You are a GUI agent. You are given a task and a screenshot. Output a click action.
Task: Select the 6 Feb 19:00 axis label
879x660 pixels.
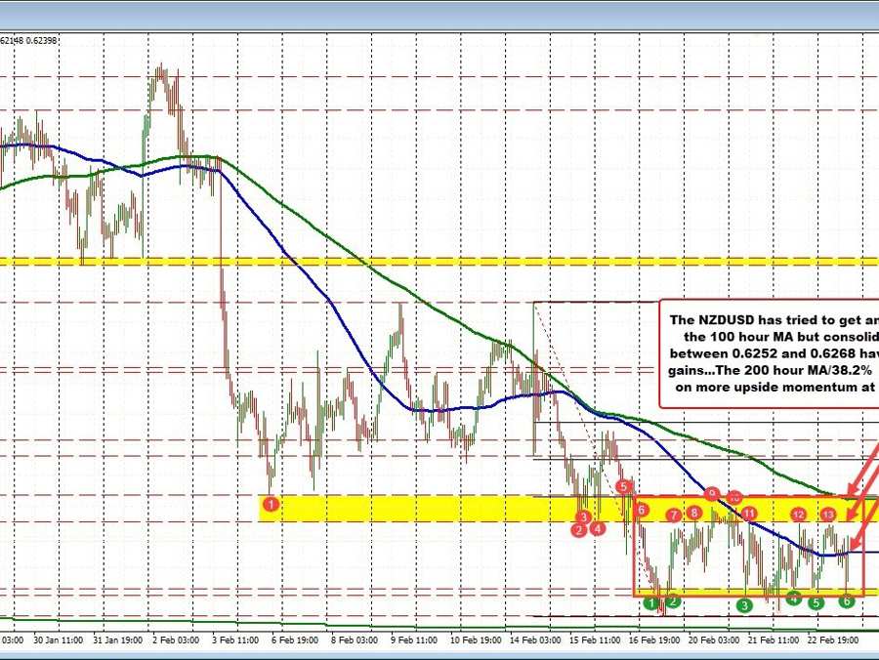coord(294,640)
